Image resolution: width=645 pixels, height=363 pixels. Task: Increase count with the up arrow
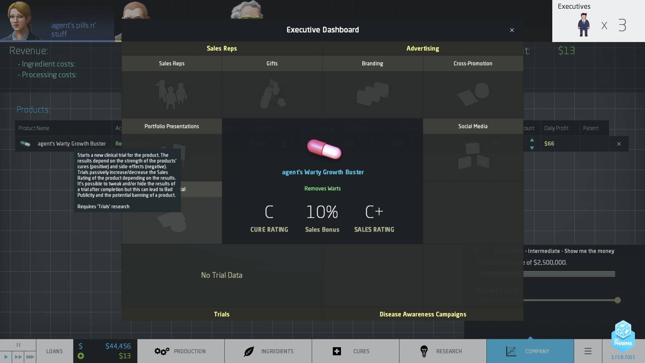pyautogui.click(x=532, y=140)
